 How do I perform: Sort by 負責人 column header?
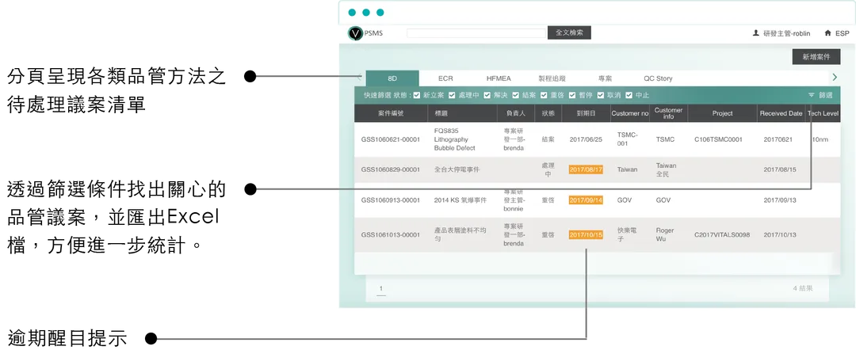click(516, 113)
